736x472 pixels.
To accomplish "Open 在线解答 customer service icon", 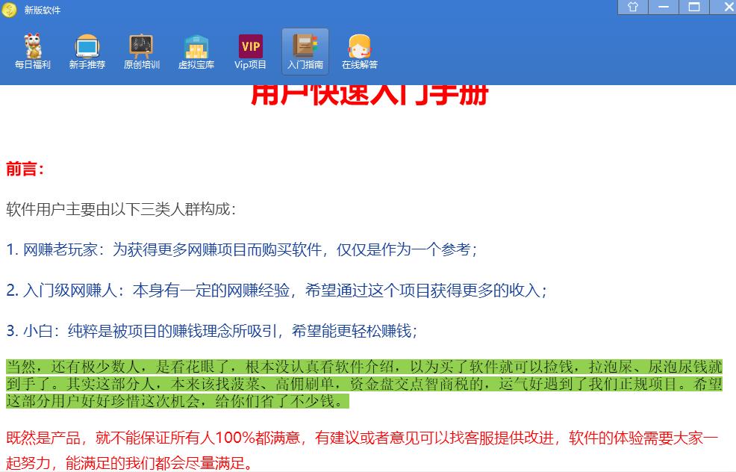I will click(x=360, y=52).
